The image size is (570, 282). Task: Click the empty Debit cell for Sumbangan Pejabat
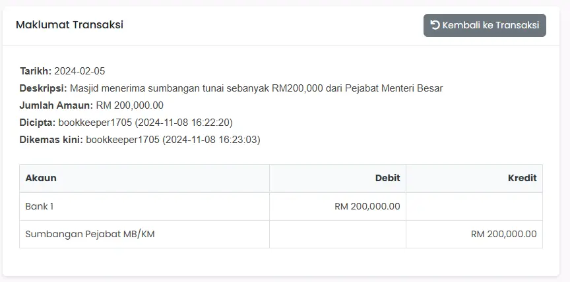click(338, 235)
